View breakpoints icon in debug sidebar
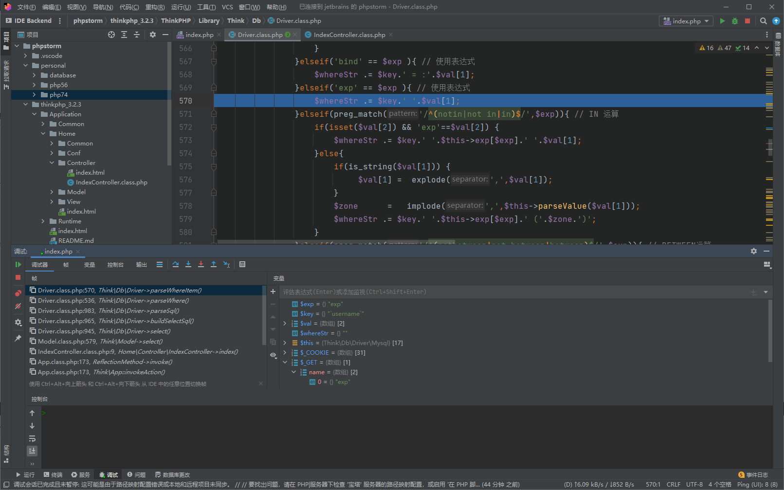This screenshot has height=490, width=784. (18, 293)
